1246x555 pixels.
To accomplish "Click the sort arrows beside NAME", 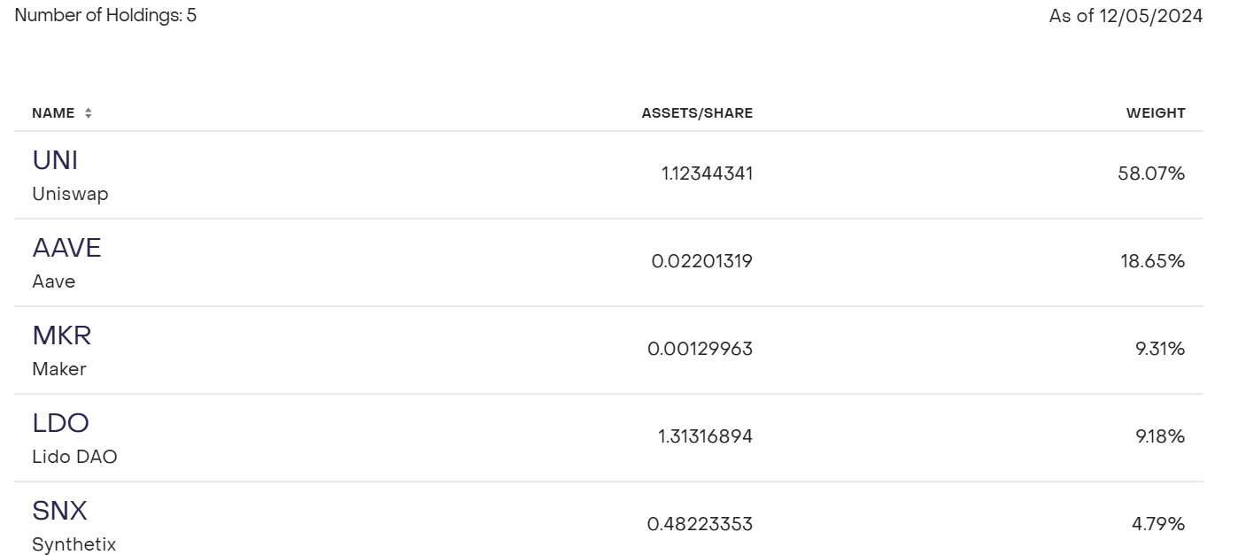I will [x=88, y=113].
